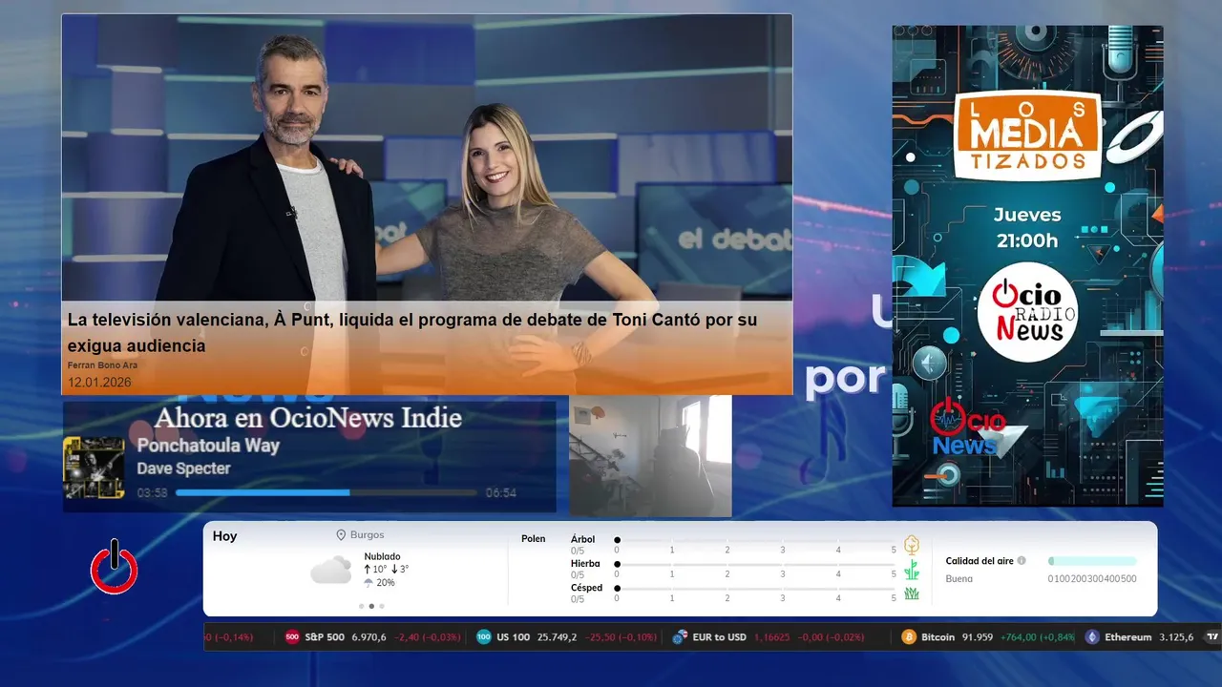Click the OcioNews logo in the banner
The height and width of the screenshot is (687, 1222).
968,427
